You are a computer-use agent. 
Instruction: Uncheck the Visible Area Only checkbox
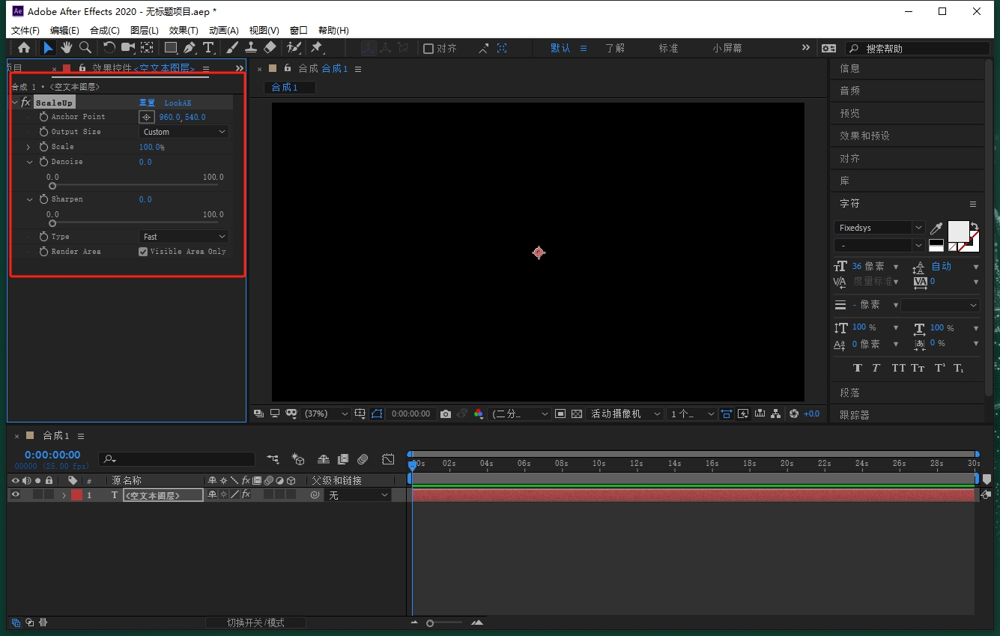coord(143,252)
